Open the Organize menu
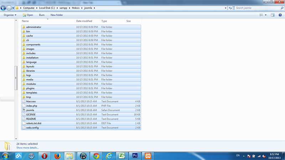285x160 pixels. [10, 15]
